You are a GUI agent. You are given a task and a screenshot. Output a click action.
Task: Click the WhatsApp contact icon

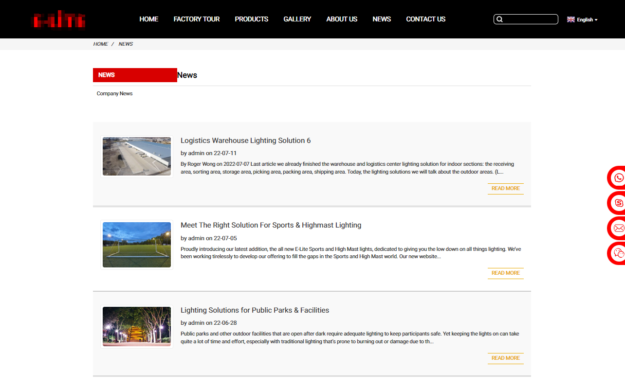pos(618,178)
